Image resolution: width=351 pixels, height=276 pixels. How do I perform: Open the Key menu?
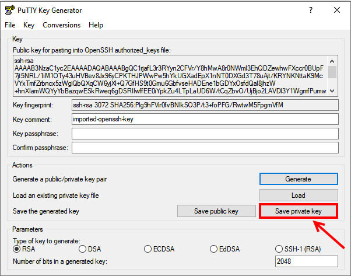pos(29,25)
